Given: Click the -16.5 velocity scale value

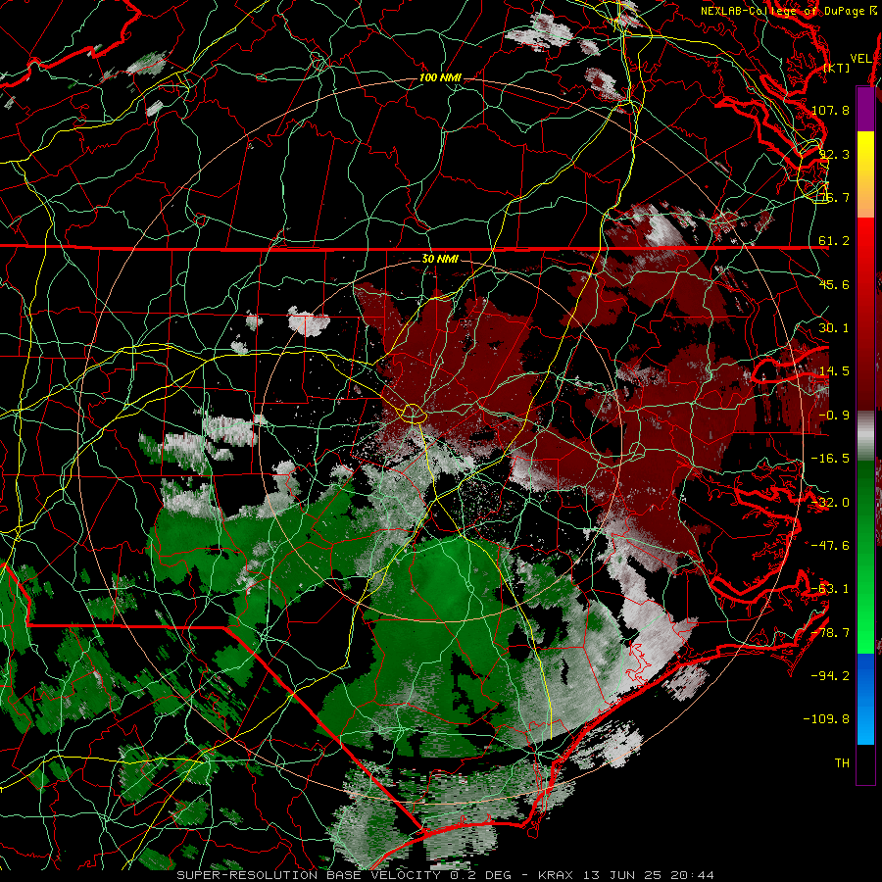Looking at the screenshot, I should point(830,459).
